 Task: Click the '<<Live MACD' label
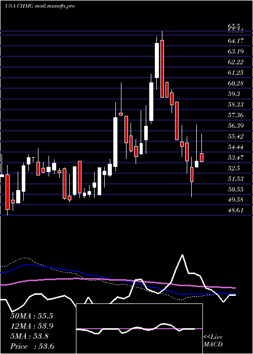tap(213, 341)
